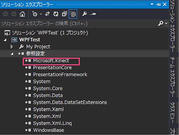Open the search options dropdown arrow
The image size is (179, 135).
166,23
